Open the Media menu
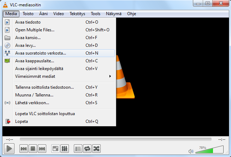The height and width of the screenshot is (157, 231). 11,14
